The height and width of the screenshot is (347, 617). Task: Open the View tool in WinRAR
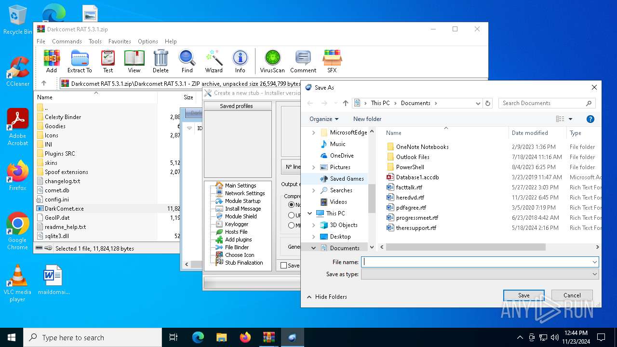click(x=134, y=61)
